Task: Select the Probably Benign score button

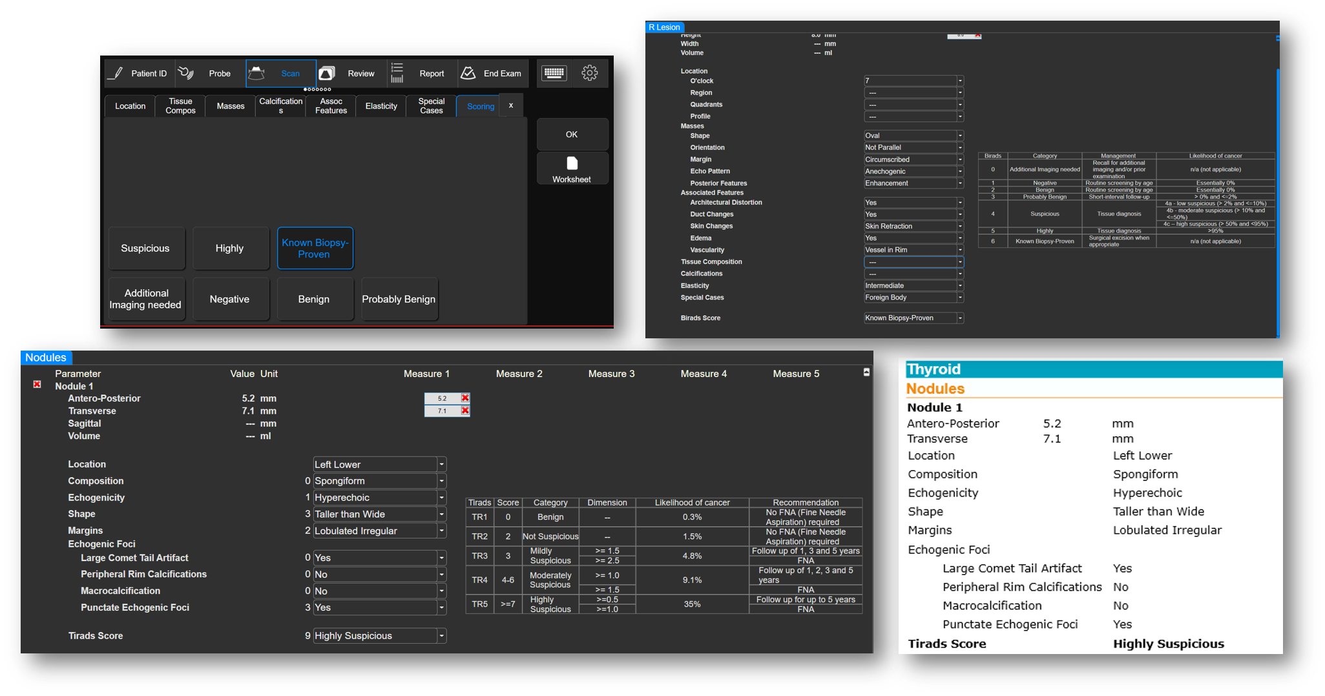Action: click(399, 299)
